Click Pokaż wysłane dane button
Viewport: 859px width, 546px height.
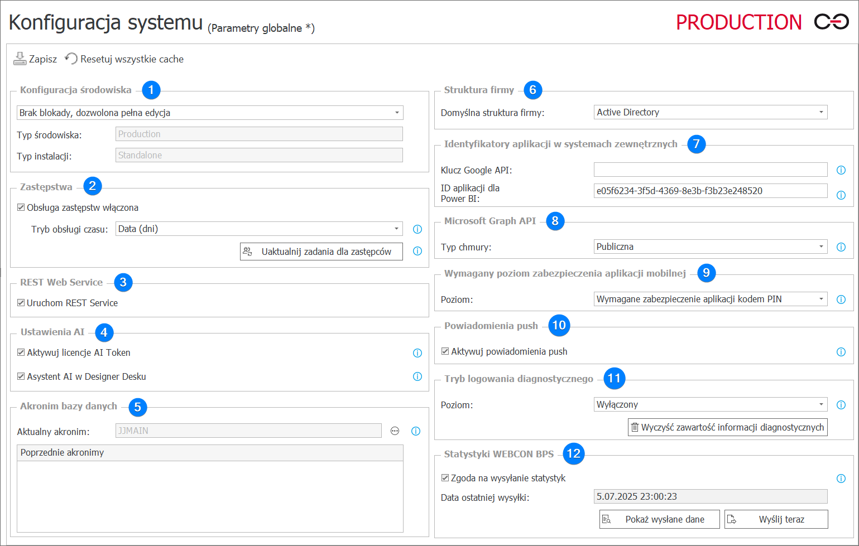tap(660, 519)
